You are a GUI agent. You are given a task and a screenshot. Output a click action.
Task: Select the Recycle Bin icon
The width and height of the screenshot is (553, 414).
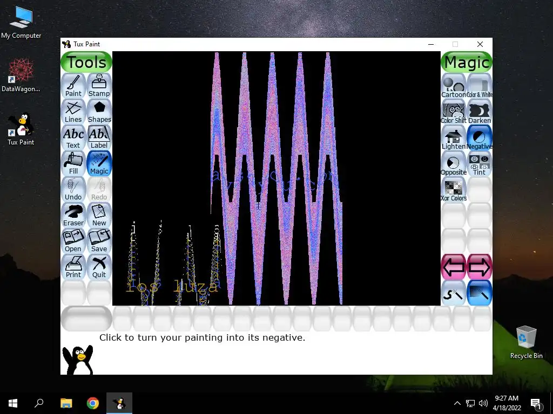click(x=526, y=342)
